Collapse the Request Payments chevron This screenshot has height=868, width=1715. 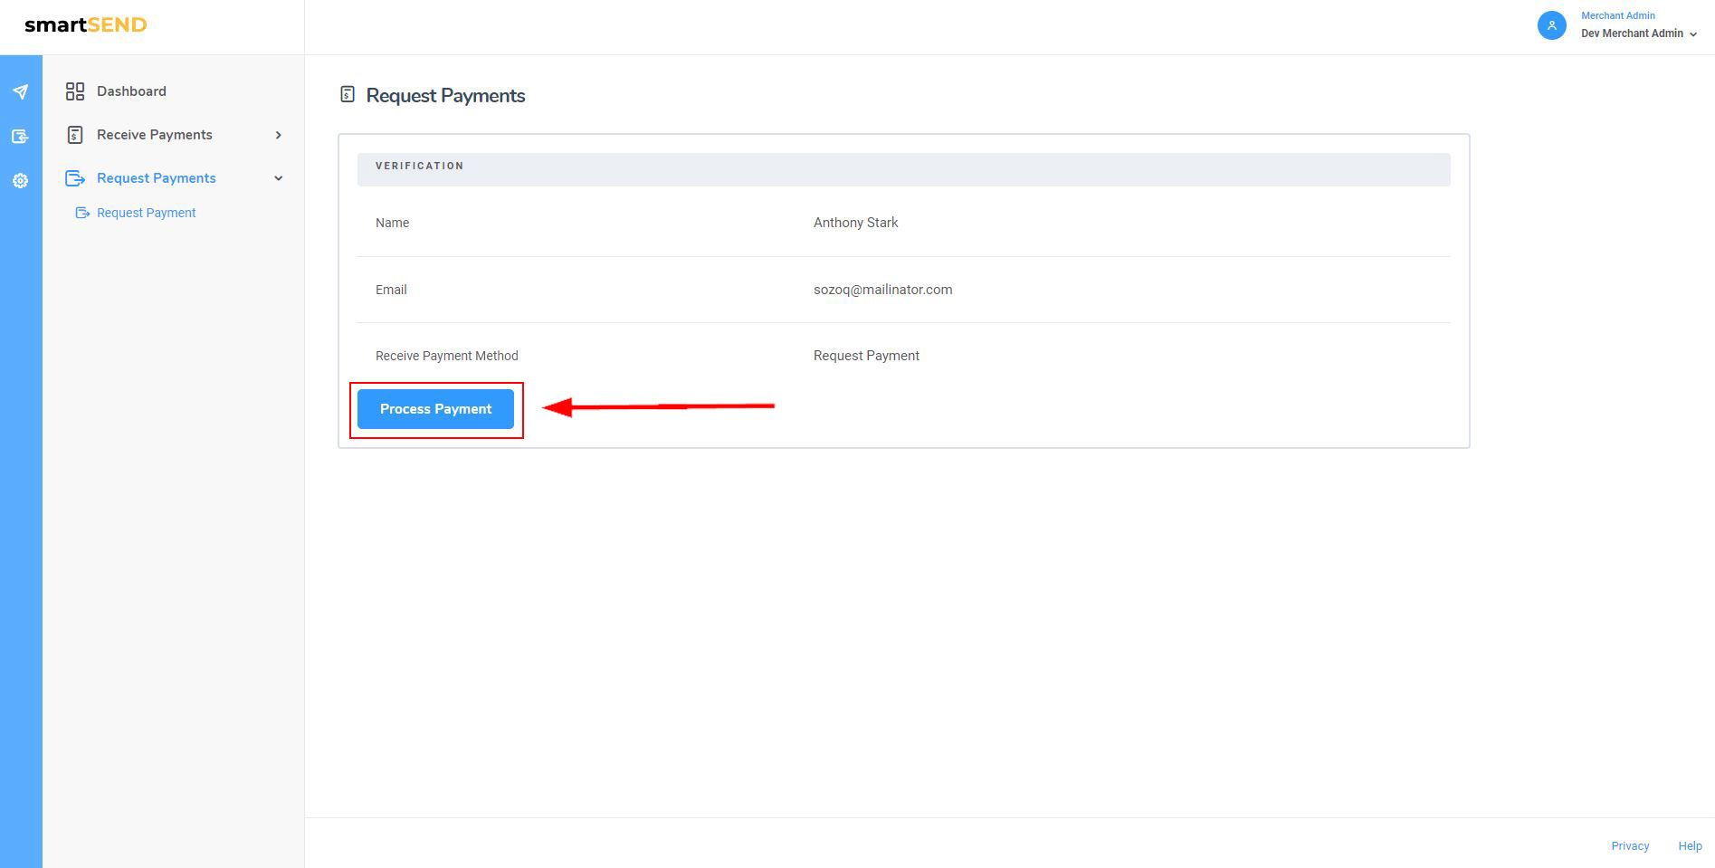click(x=278, y=178)
